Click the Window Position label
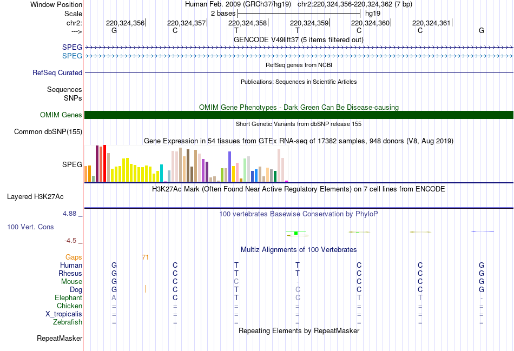The width and height of the screenshot is (514, 351). 56,4
